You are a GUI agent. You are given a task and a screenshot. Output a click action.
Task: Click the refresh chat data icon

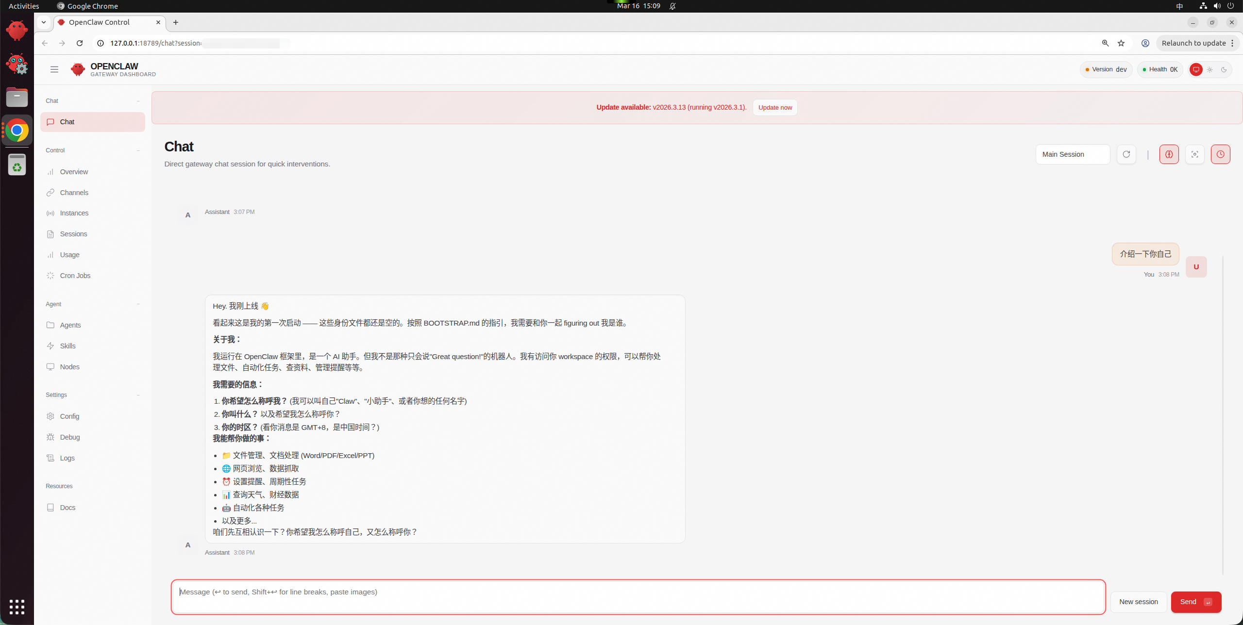click(x=1126, y=154)
